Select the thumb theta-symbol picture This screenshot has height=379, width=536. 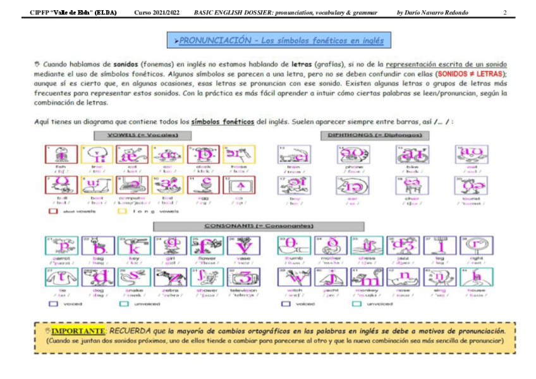(x=295, y=245)
